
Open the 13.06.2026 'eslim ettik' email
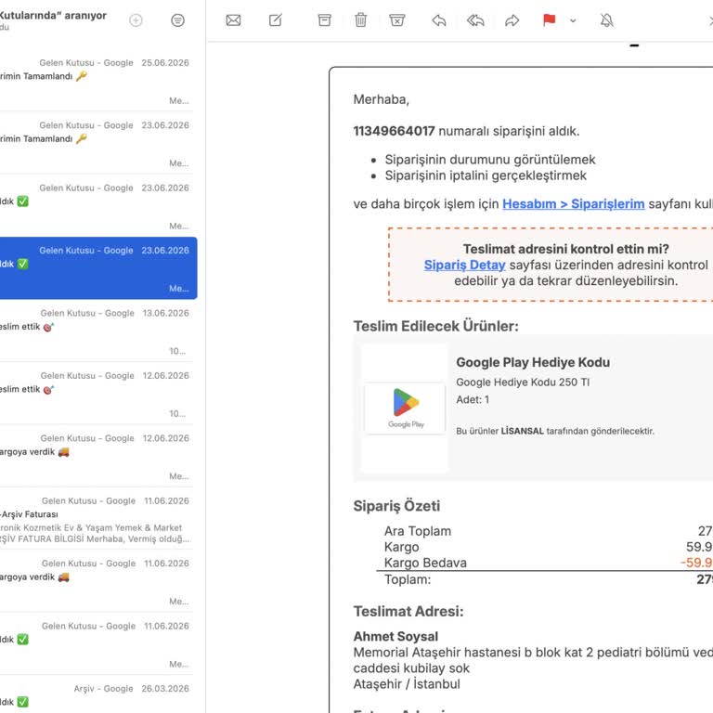96,331
